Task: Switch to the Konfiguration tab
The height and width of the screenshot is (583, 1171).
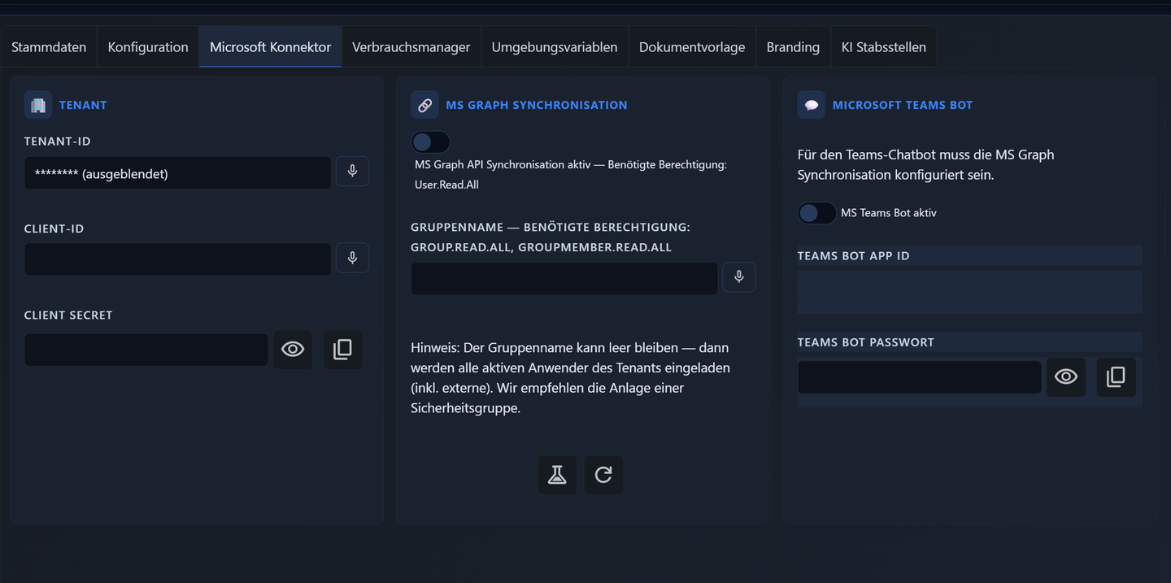Action: 148,47
